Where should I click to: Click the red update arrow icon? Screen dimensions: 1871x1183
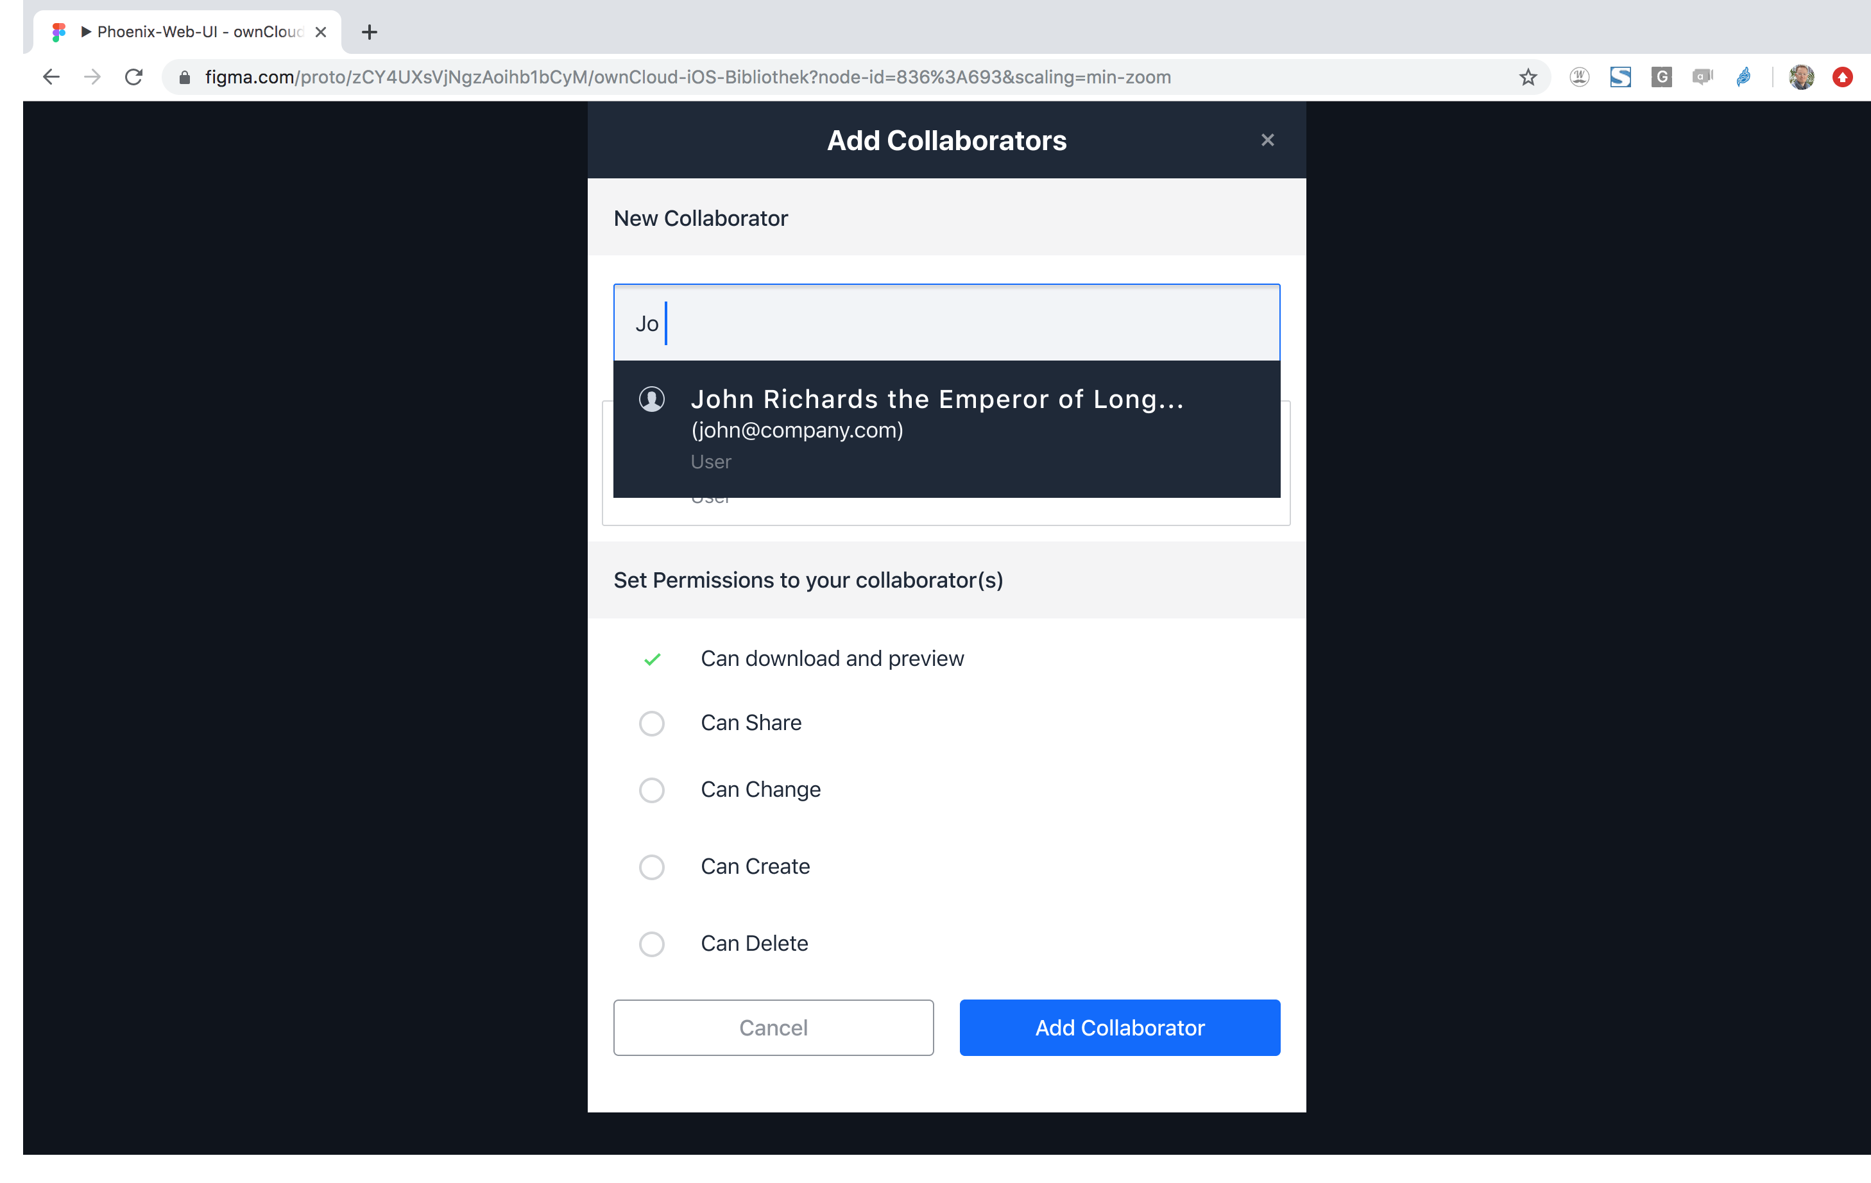pos(1842,77)
